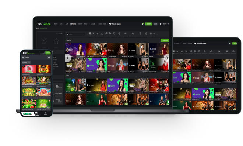Open SLOT in laptop top navigation
This screenshot has width=243, height=146.
click(67, 24)
